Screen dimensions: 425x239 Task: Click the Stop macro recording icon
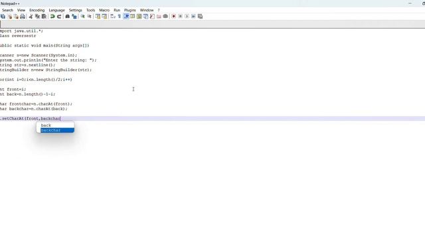click(x=180, y=16)
